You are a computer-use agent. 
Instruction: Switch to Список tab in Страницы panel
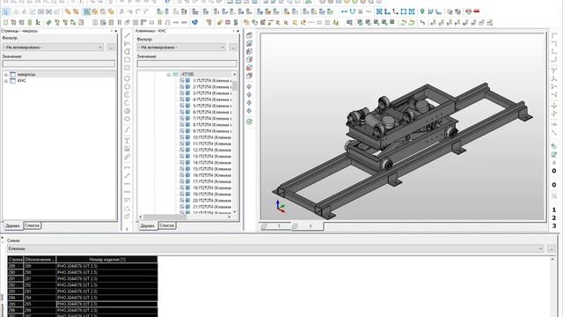pos(33,225)
